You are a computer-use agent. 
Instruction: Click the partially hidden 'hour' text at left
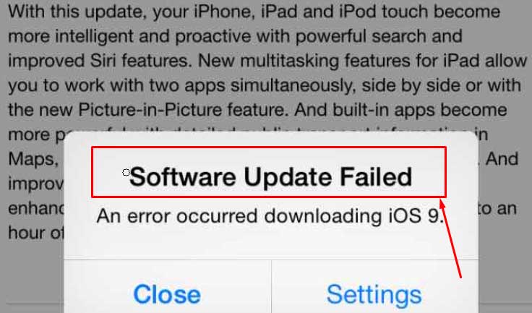[x=30, y=233]
